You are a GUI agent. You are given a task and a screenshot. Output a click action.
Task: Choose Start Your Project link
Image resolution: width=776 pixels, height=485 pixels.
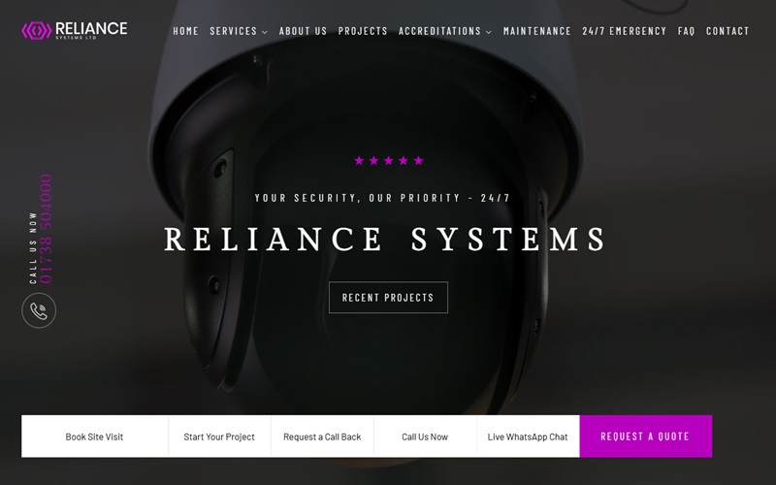coord(219,436)
